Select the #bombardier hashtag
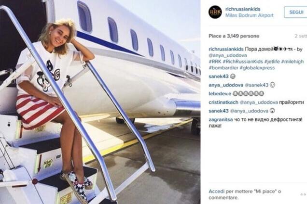This screenshot has height=204, width=307. pos(223,68)
